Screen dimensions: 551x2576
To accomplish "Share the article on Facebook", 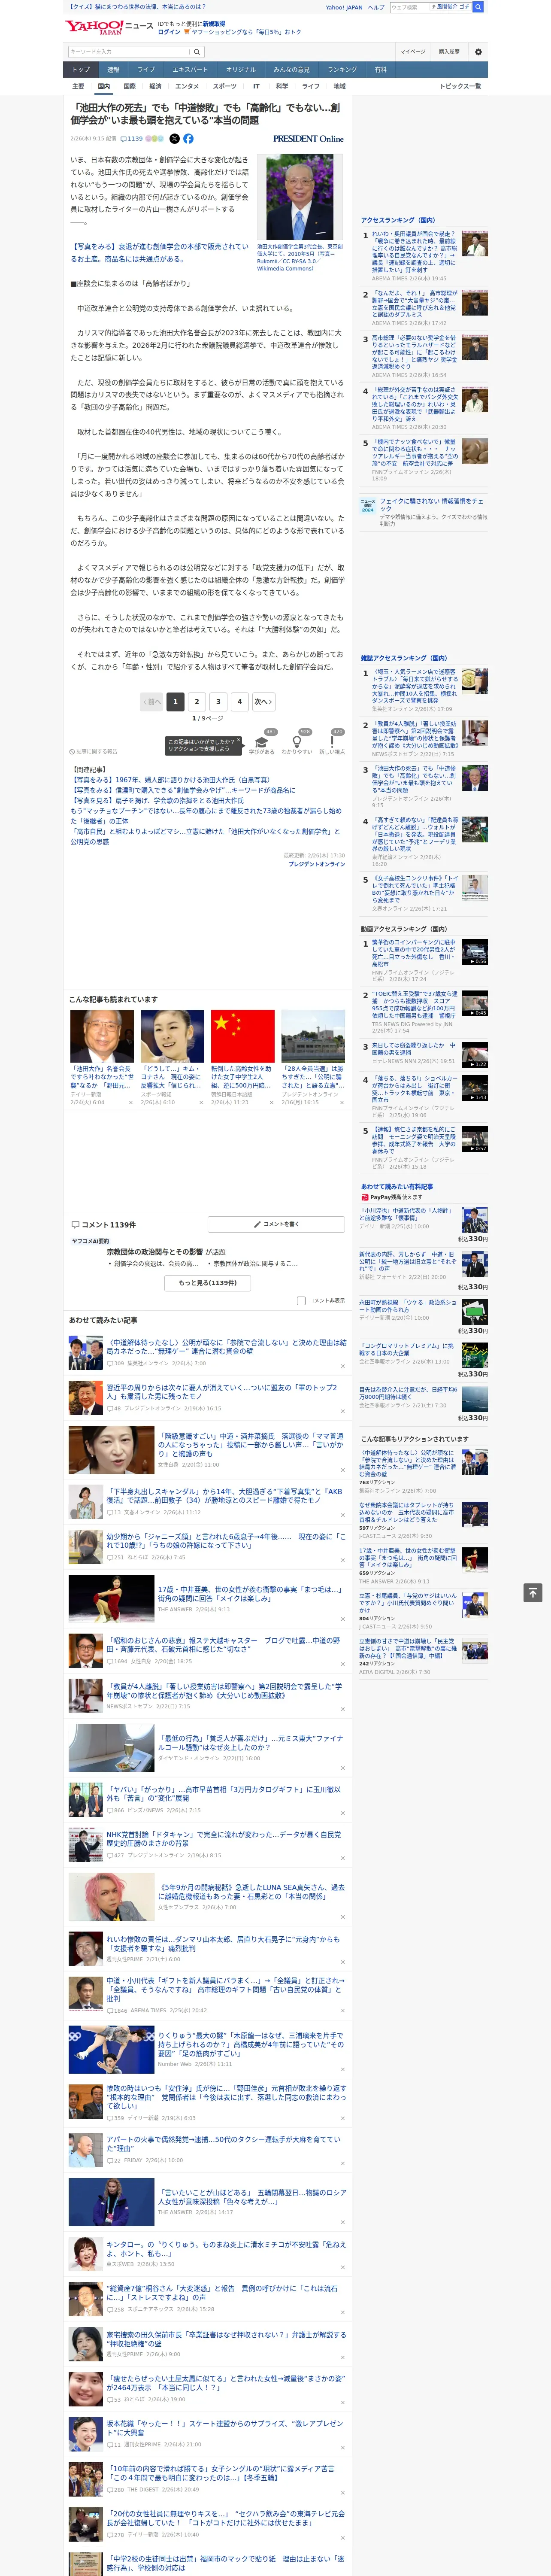I will tap(188, 139).
